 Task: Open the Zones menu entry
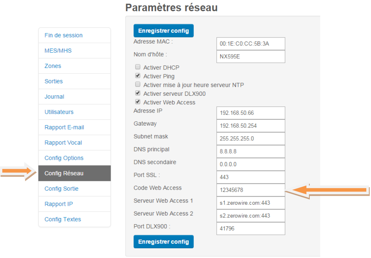pos(53,66)
